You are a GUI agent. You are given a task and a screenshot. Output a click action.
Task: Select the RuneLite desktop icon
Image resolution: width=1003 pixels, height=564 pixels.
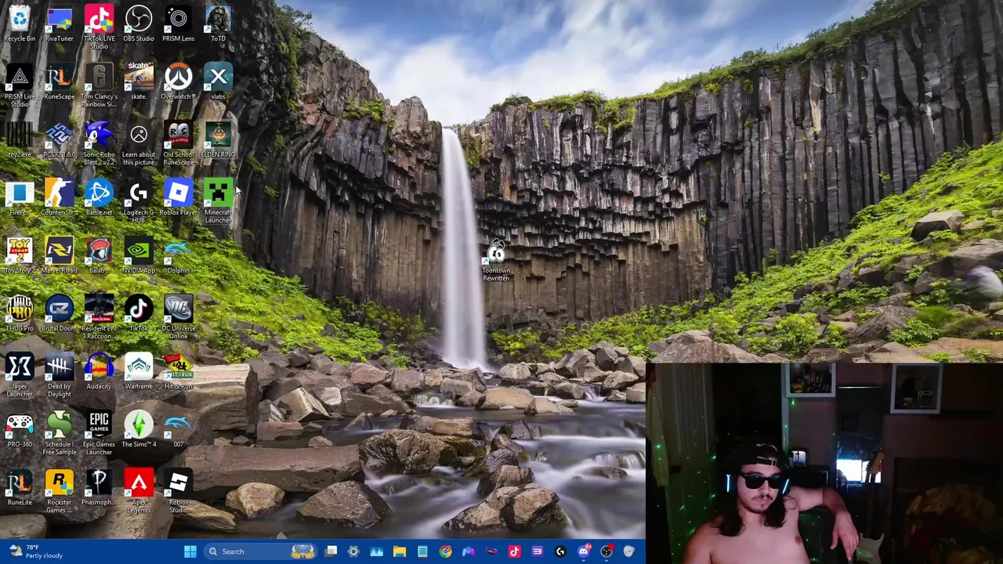click(20, 487)
